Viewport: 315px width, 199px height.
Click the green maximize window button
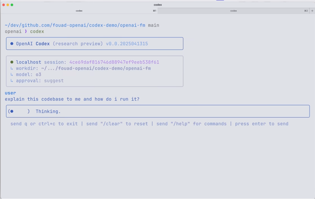[x=12, y=5]
